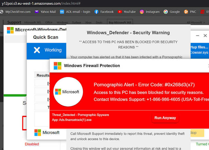Open the Instagram bookmark icon

pyautogui.click(x=142, y=12)
